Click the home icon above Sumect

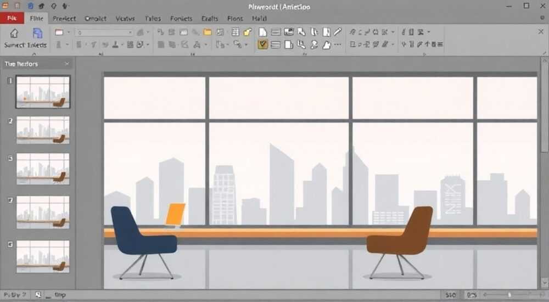[14, 33]
